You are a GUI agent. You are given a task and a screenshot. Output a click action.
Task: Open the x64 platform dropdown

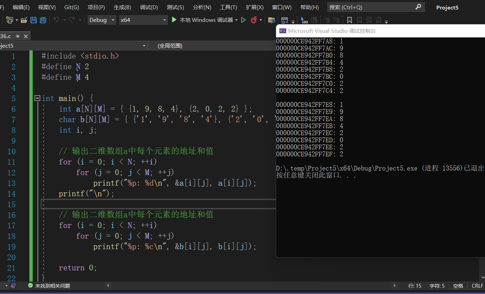(143, 20)
